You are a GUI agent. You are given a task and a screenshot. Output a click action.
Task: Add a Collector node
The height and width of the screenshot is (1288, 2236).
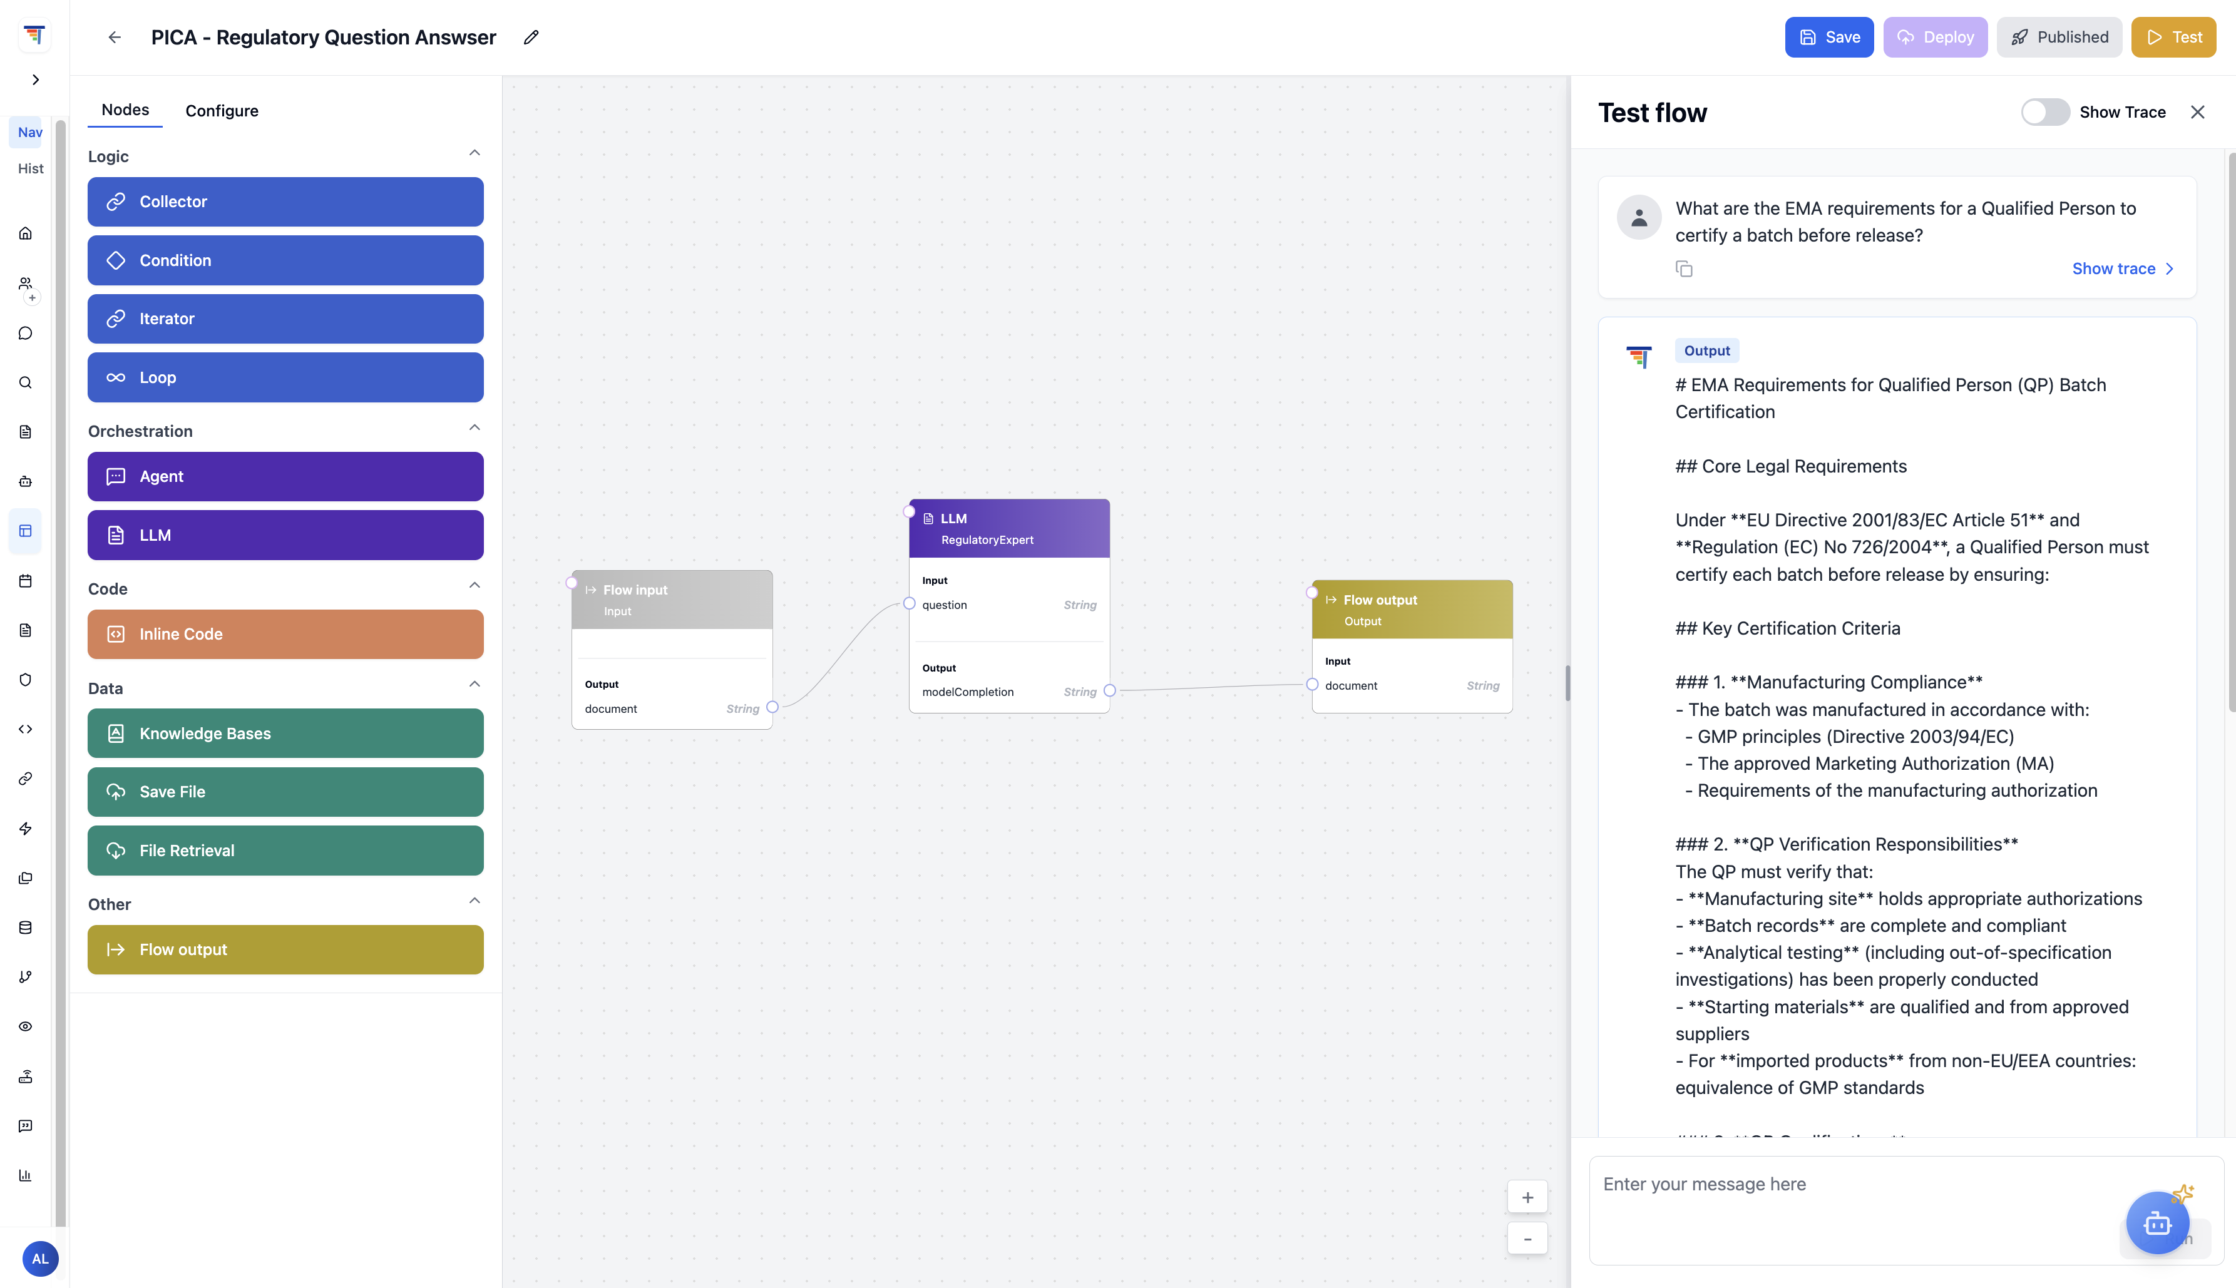(285, 202)
